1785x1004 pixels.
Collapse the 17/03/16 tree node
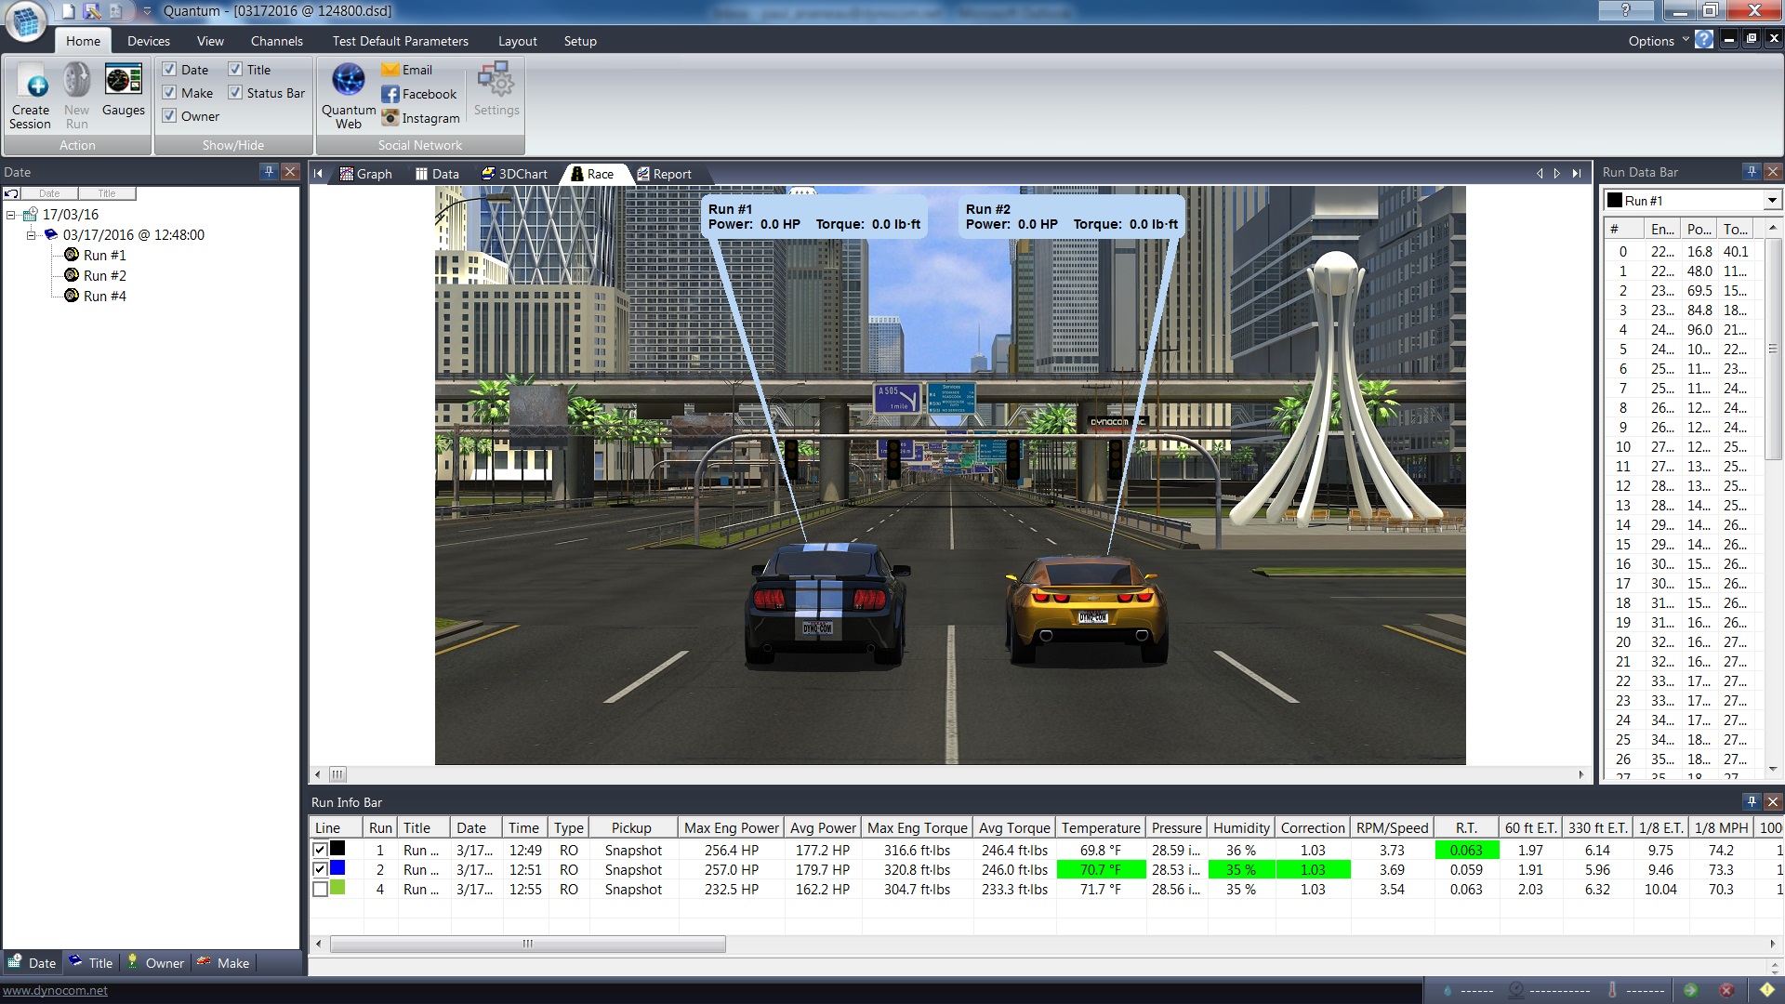[x=11, y=215]
